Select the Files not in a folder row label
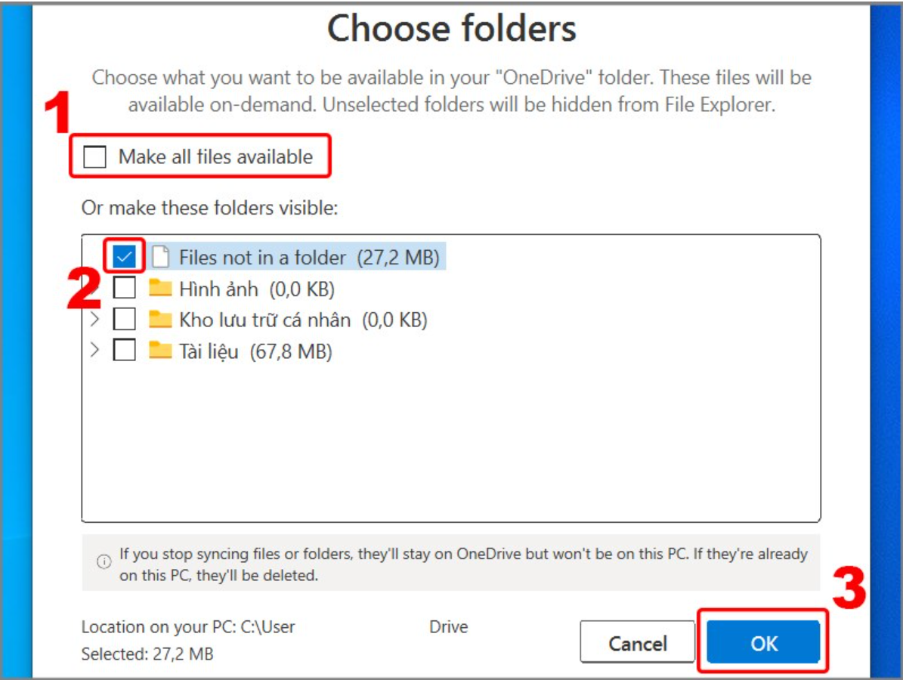 309,258
